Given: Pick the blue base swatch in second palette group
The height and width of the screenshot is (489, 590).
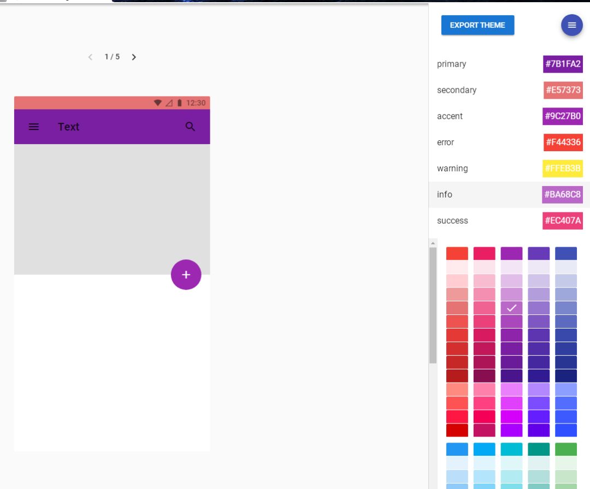Looking at the screenshot, I should tap(457, 449).
